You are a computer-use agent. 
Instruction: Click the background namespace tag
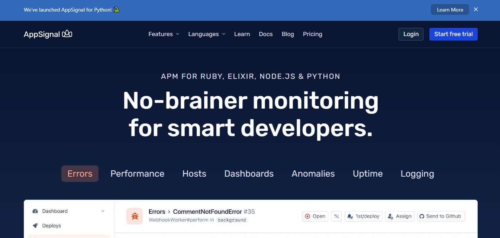click(232, 220)
